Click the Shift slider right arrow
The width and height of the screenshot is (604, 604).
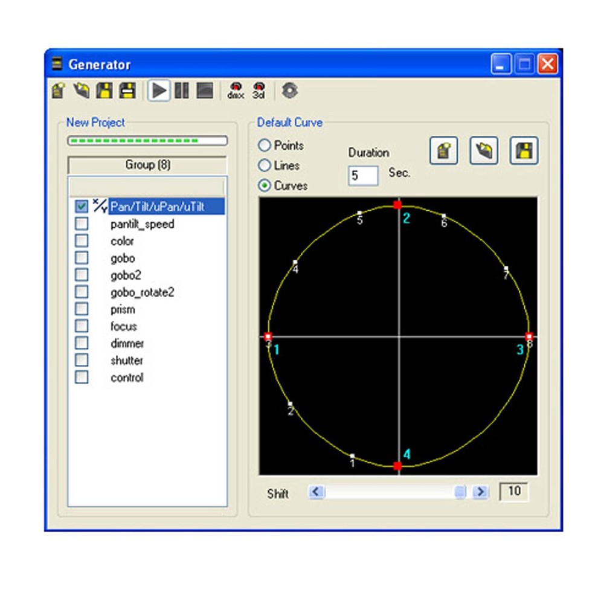point(480,492)
